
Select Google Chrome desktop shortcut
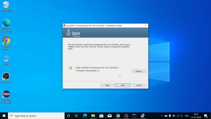pyautogui.click(x=6, y=43)
